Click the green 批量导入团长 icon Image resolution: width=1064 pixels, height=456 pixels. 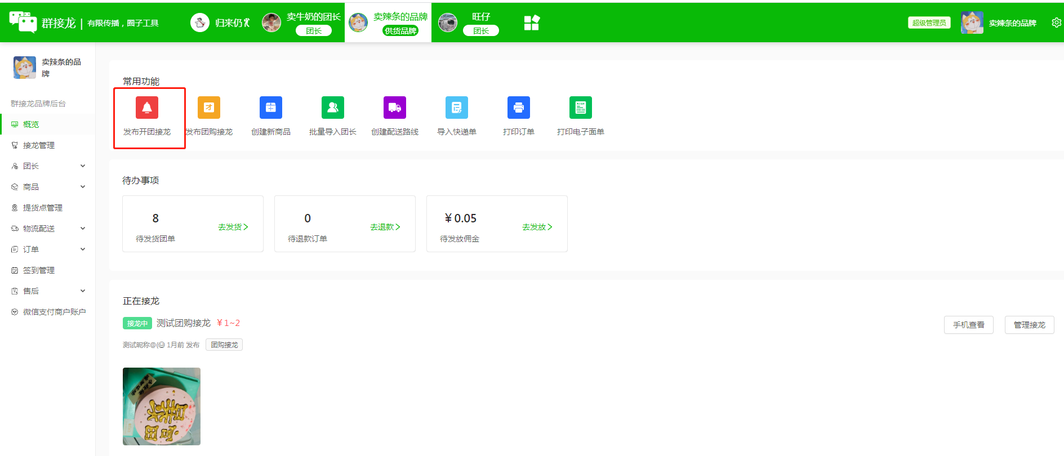coord(333,108)
